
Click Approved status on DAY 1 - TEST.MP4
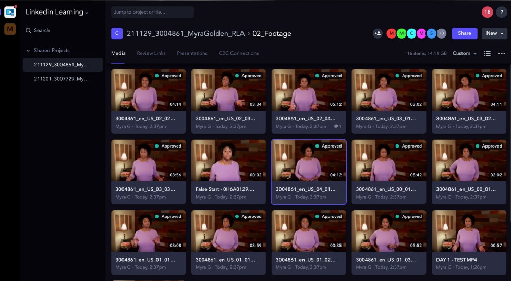click(x=489, y=216)
